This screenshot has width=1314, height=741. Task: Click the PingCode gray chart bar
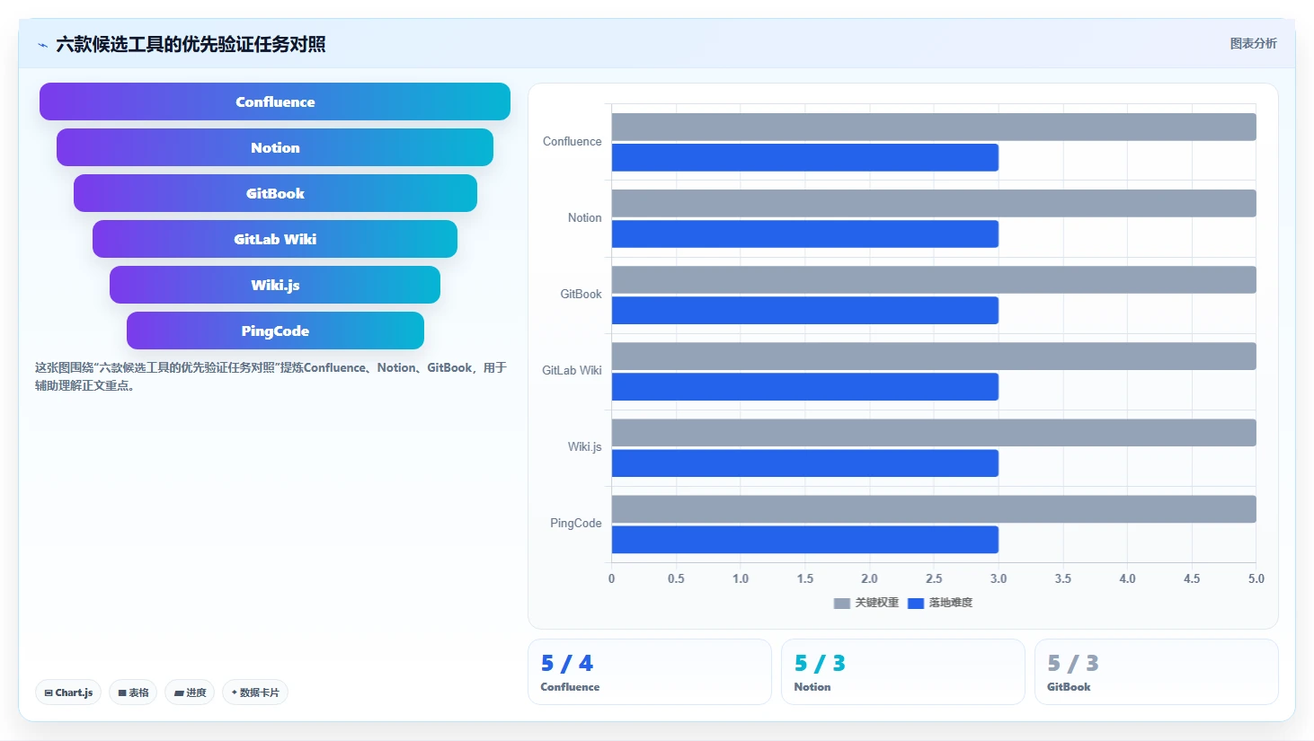pos(934,508)
